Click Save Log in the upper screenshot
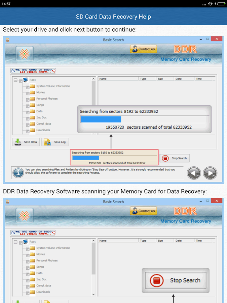The image size is (227, 303). (55, 142)
